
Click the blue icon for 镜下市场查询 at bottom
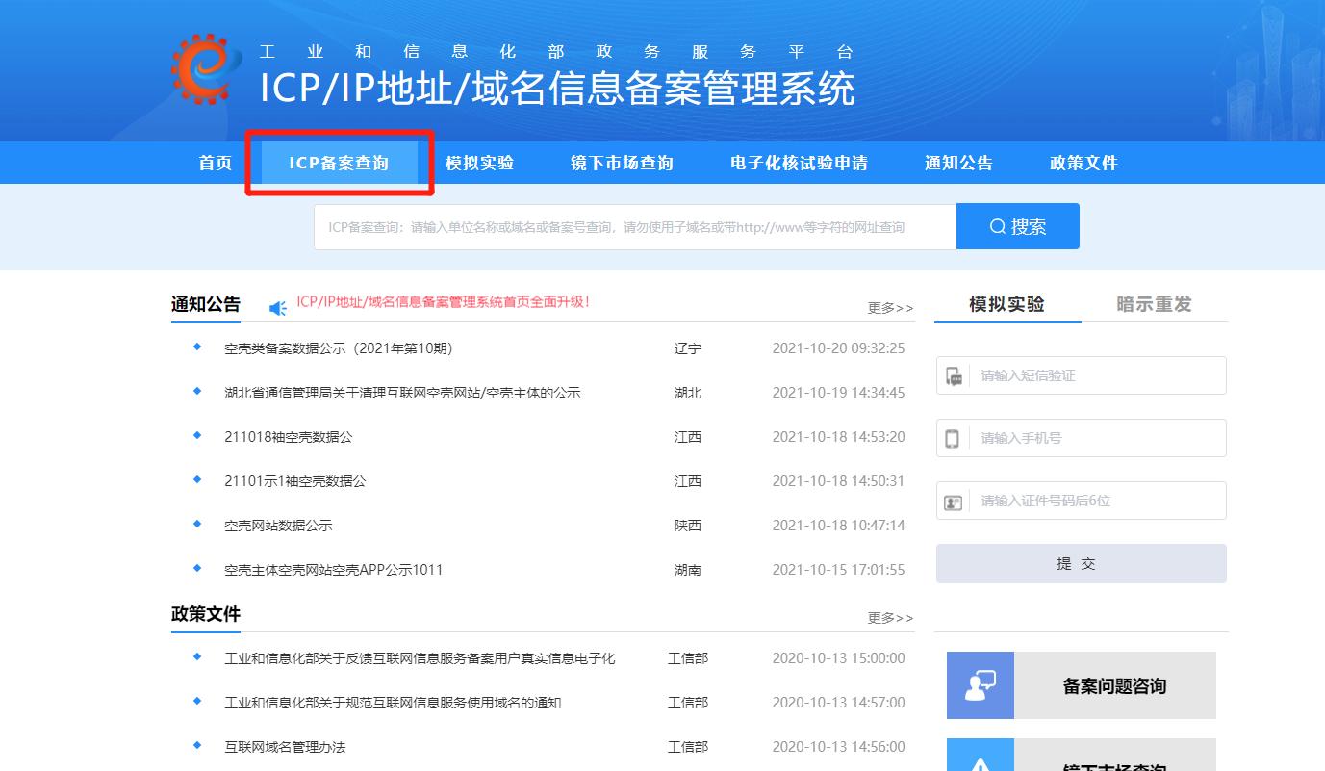pyautogui.click(x=981, y=760)
